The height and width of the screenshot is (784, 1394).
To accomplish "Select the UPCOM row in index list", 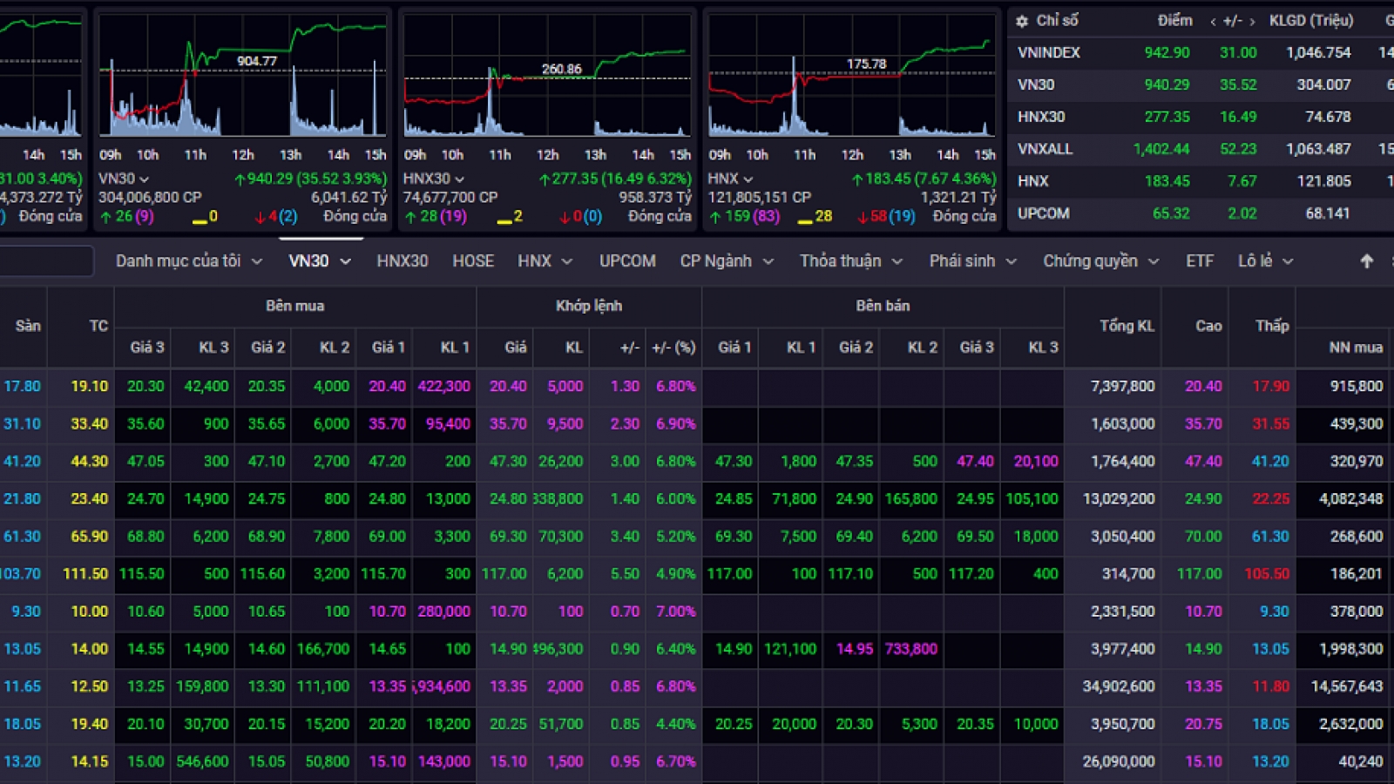I will tap(1201, 214).
